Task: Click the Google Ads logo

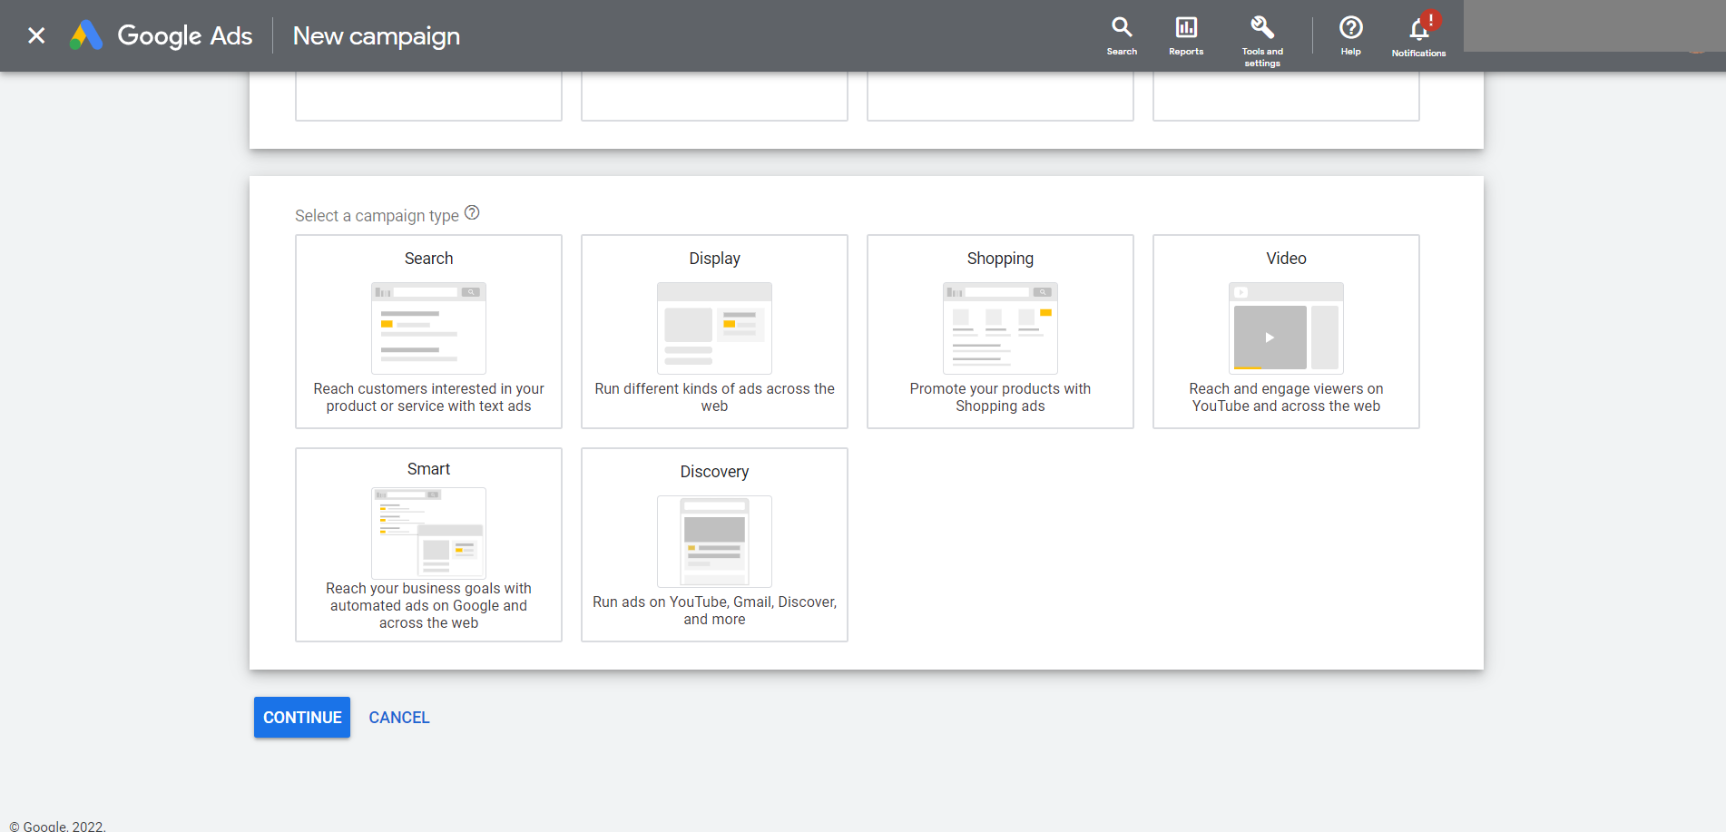Action: pos(162,35)
